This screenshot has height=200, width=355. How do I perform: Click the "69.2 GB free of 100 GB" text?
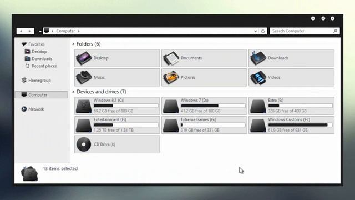(x=113, y=111)
